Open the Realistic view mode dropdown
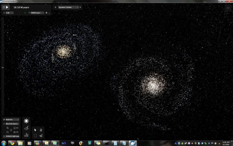The image size is (233, 146). click(12, 119)
